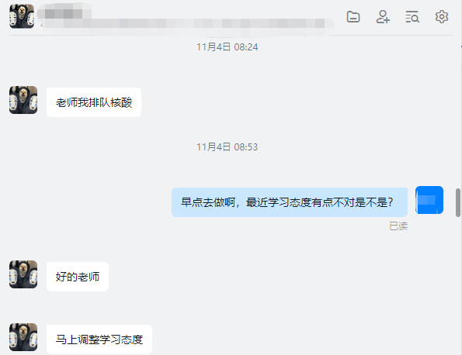Click the blue own avatar on right
Image resolution: width=462 pixels, height=355 pixels.
(x=429, y=200)
